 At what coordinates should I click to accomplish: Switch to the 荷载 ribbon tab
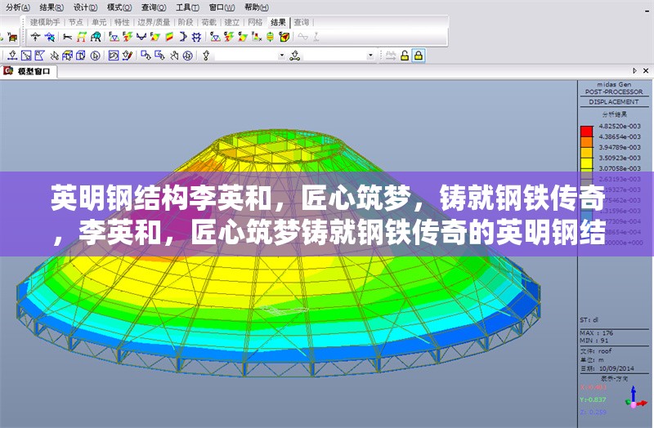pos(208,22)
